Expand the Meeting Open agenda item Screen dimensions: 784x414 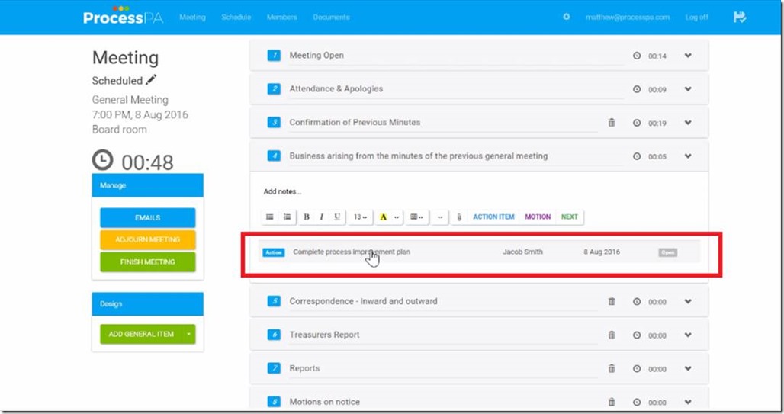688,56
